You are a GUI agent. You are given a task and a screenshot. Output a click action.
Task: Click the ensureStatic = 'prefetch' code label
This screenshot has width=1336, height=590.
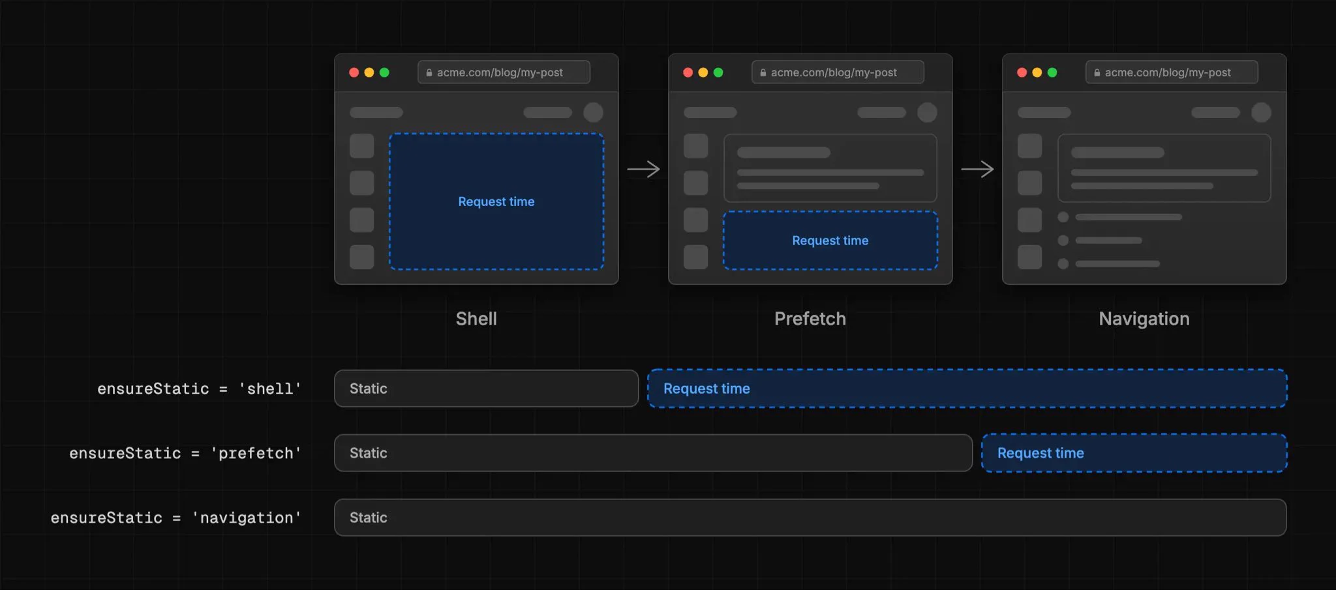[x=185, y=453]
